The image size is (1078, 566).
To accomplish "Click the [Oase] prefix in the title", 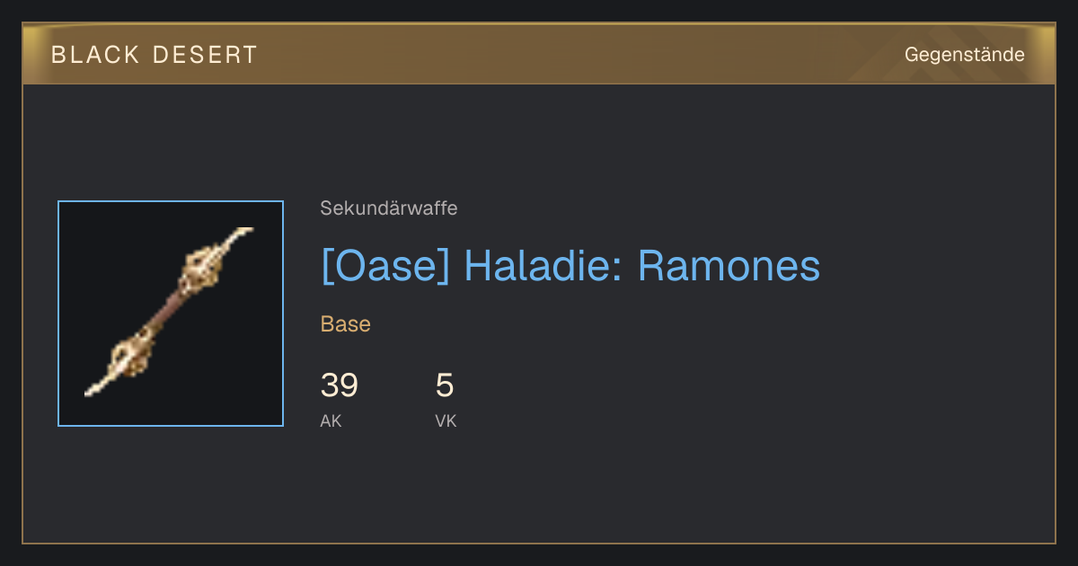I will click(384, 267).
